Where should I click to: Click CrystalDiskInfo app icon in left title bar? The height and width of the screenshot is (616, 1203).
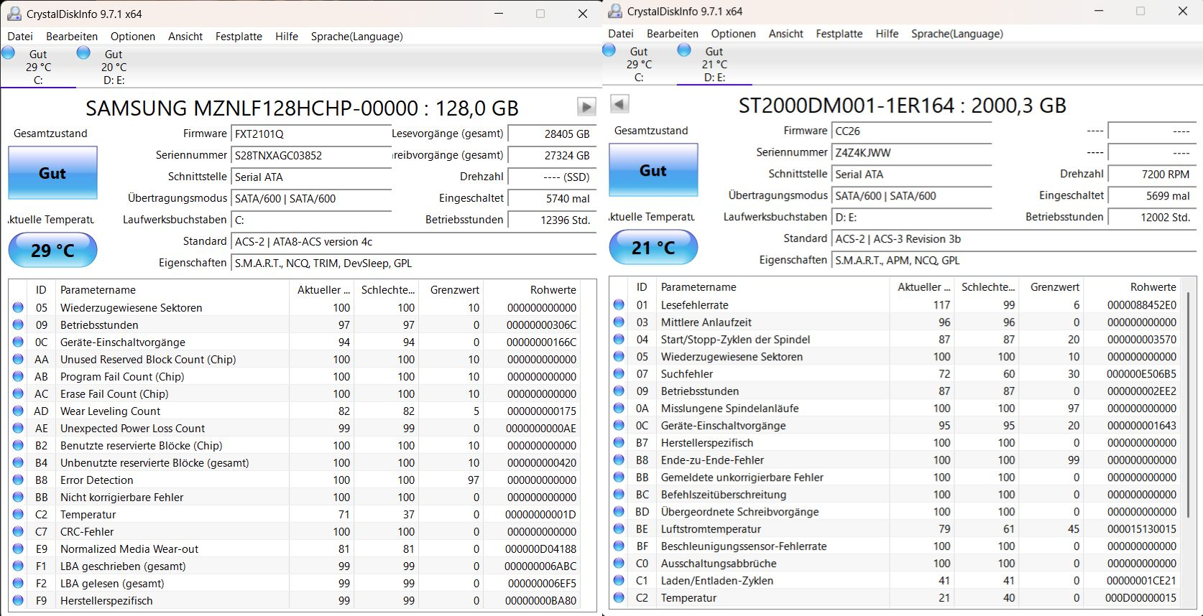[14, 14]
